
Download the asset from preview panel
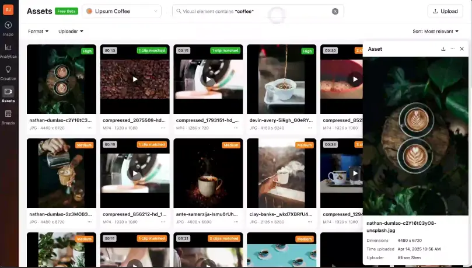(443, 49)
